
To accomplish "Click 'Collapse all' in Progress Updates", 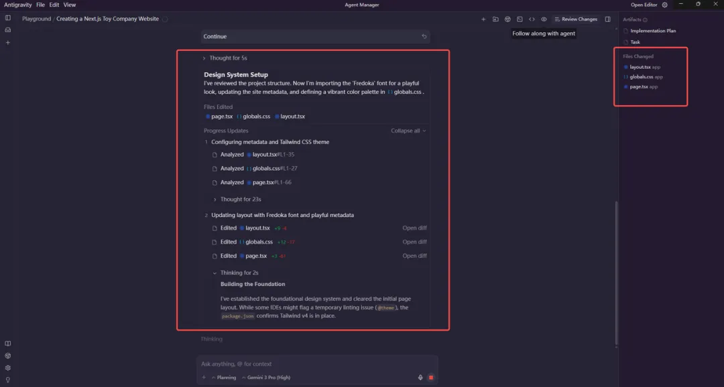I will coord(408,131).
